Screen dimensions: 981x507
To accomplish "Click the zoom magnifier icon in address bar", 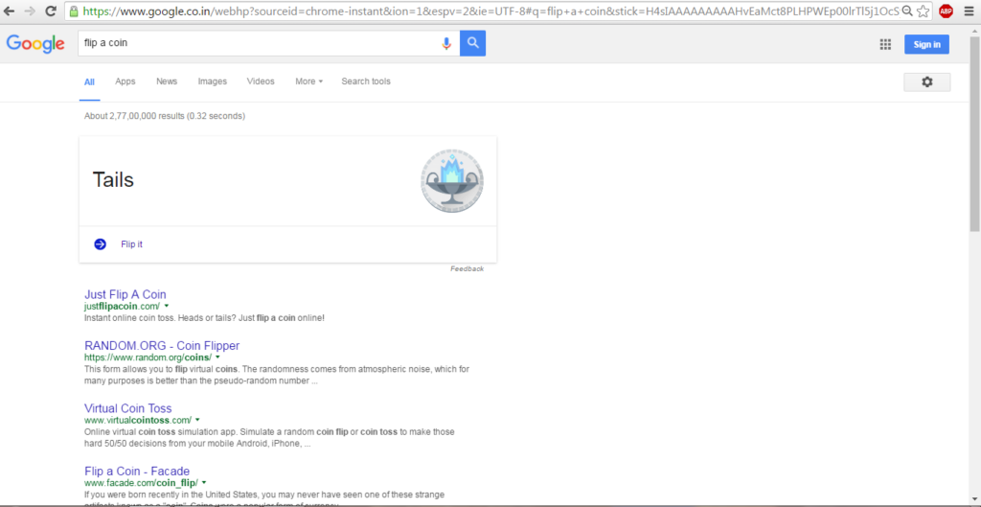I will (x=908, y=11).
